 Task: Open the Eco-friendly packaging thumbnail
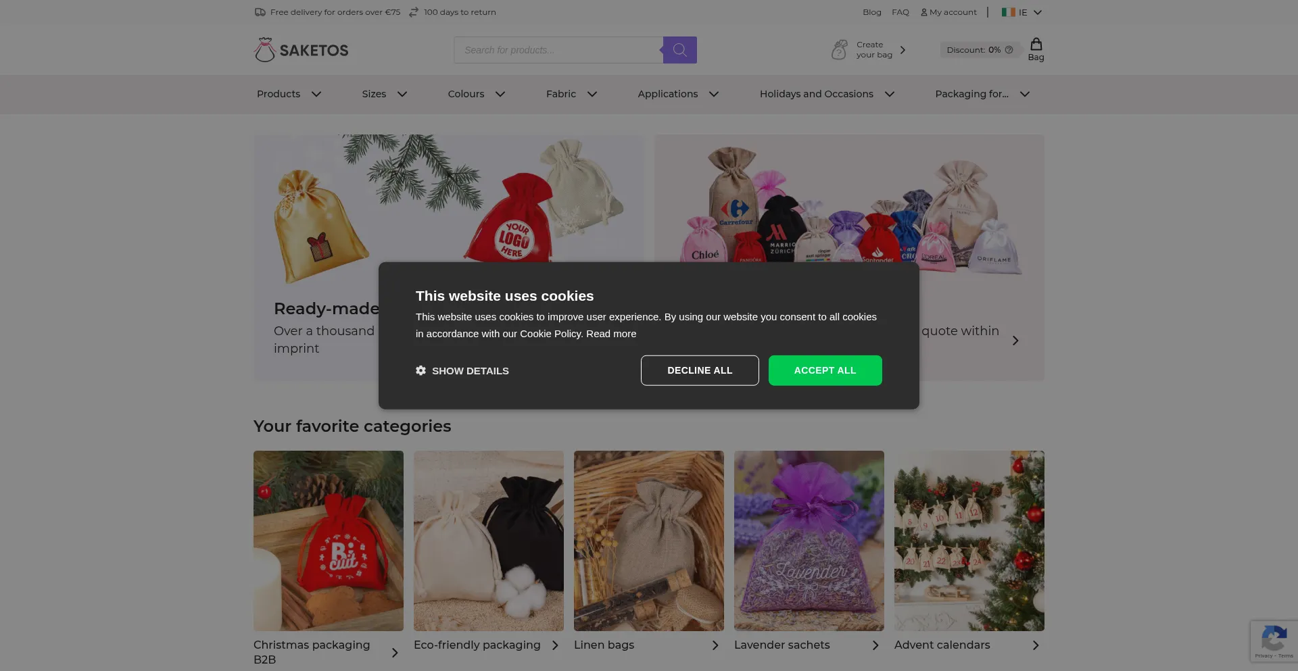489,541
